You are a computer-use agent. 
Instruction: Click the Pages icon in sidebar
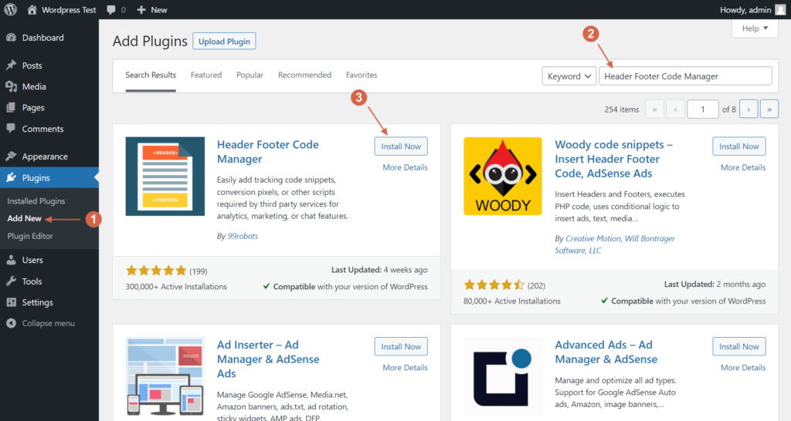point(11,108)
